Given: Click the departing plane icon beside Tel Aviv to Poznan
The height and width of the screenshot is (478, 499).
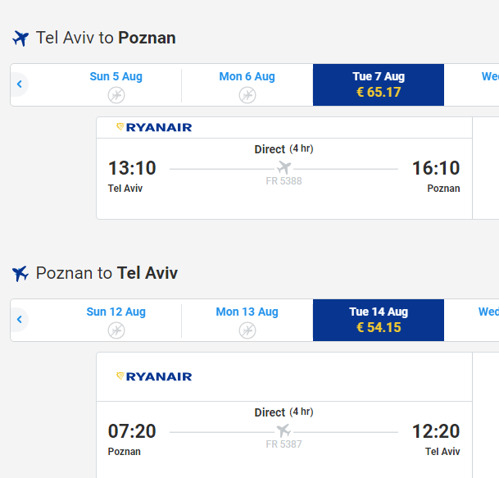Looking at the screenshot, I should [20, 39].
